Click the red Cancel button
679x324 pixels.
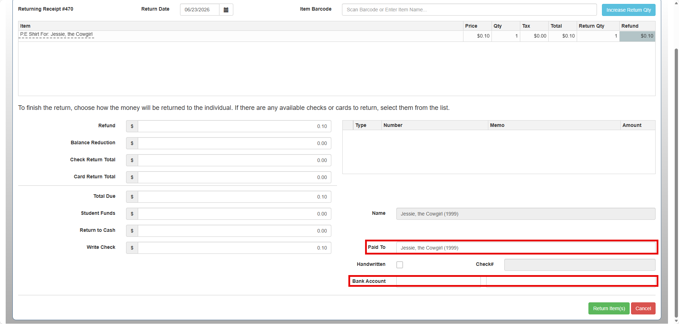pyautogui.click(x=643, y=308)
